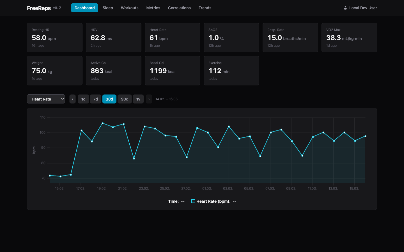This screenshot has width=404, height=252.
Task: Toggle the Heart Rate legend swatch
Action: (193, 201)
